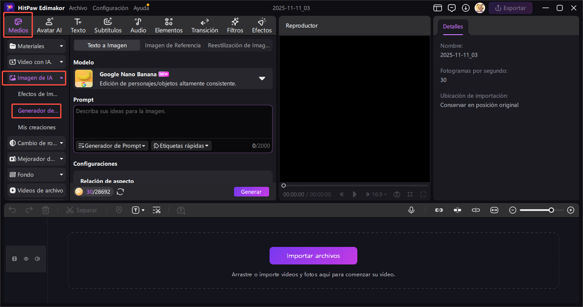Open the download center icon
This screenshot has height=307, width=583.
(x=466, y=8)
